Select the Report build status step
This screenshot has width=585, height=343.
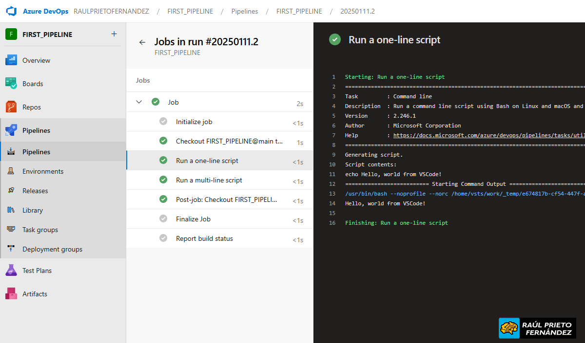pyautogui.click(x=204, y=238)
